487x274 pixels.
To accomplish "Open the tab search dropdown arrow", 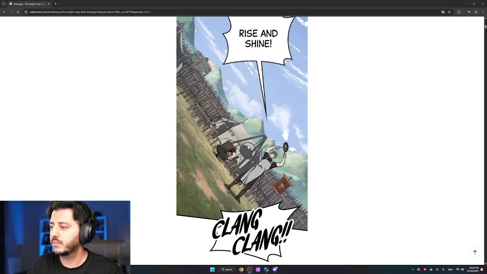I will pyautogui.click(x=4, y=4).
